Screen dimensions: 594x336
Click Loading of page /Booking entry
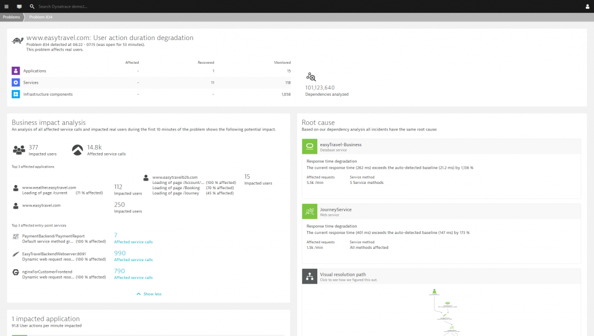tap(176, 188)
